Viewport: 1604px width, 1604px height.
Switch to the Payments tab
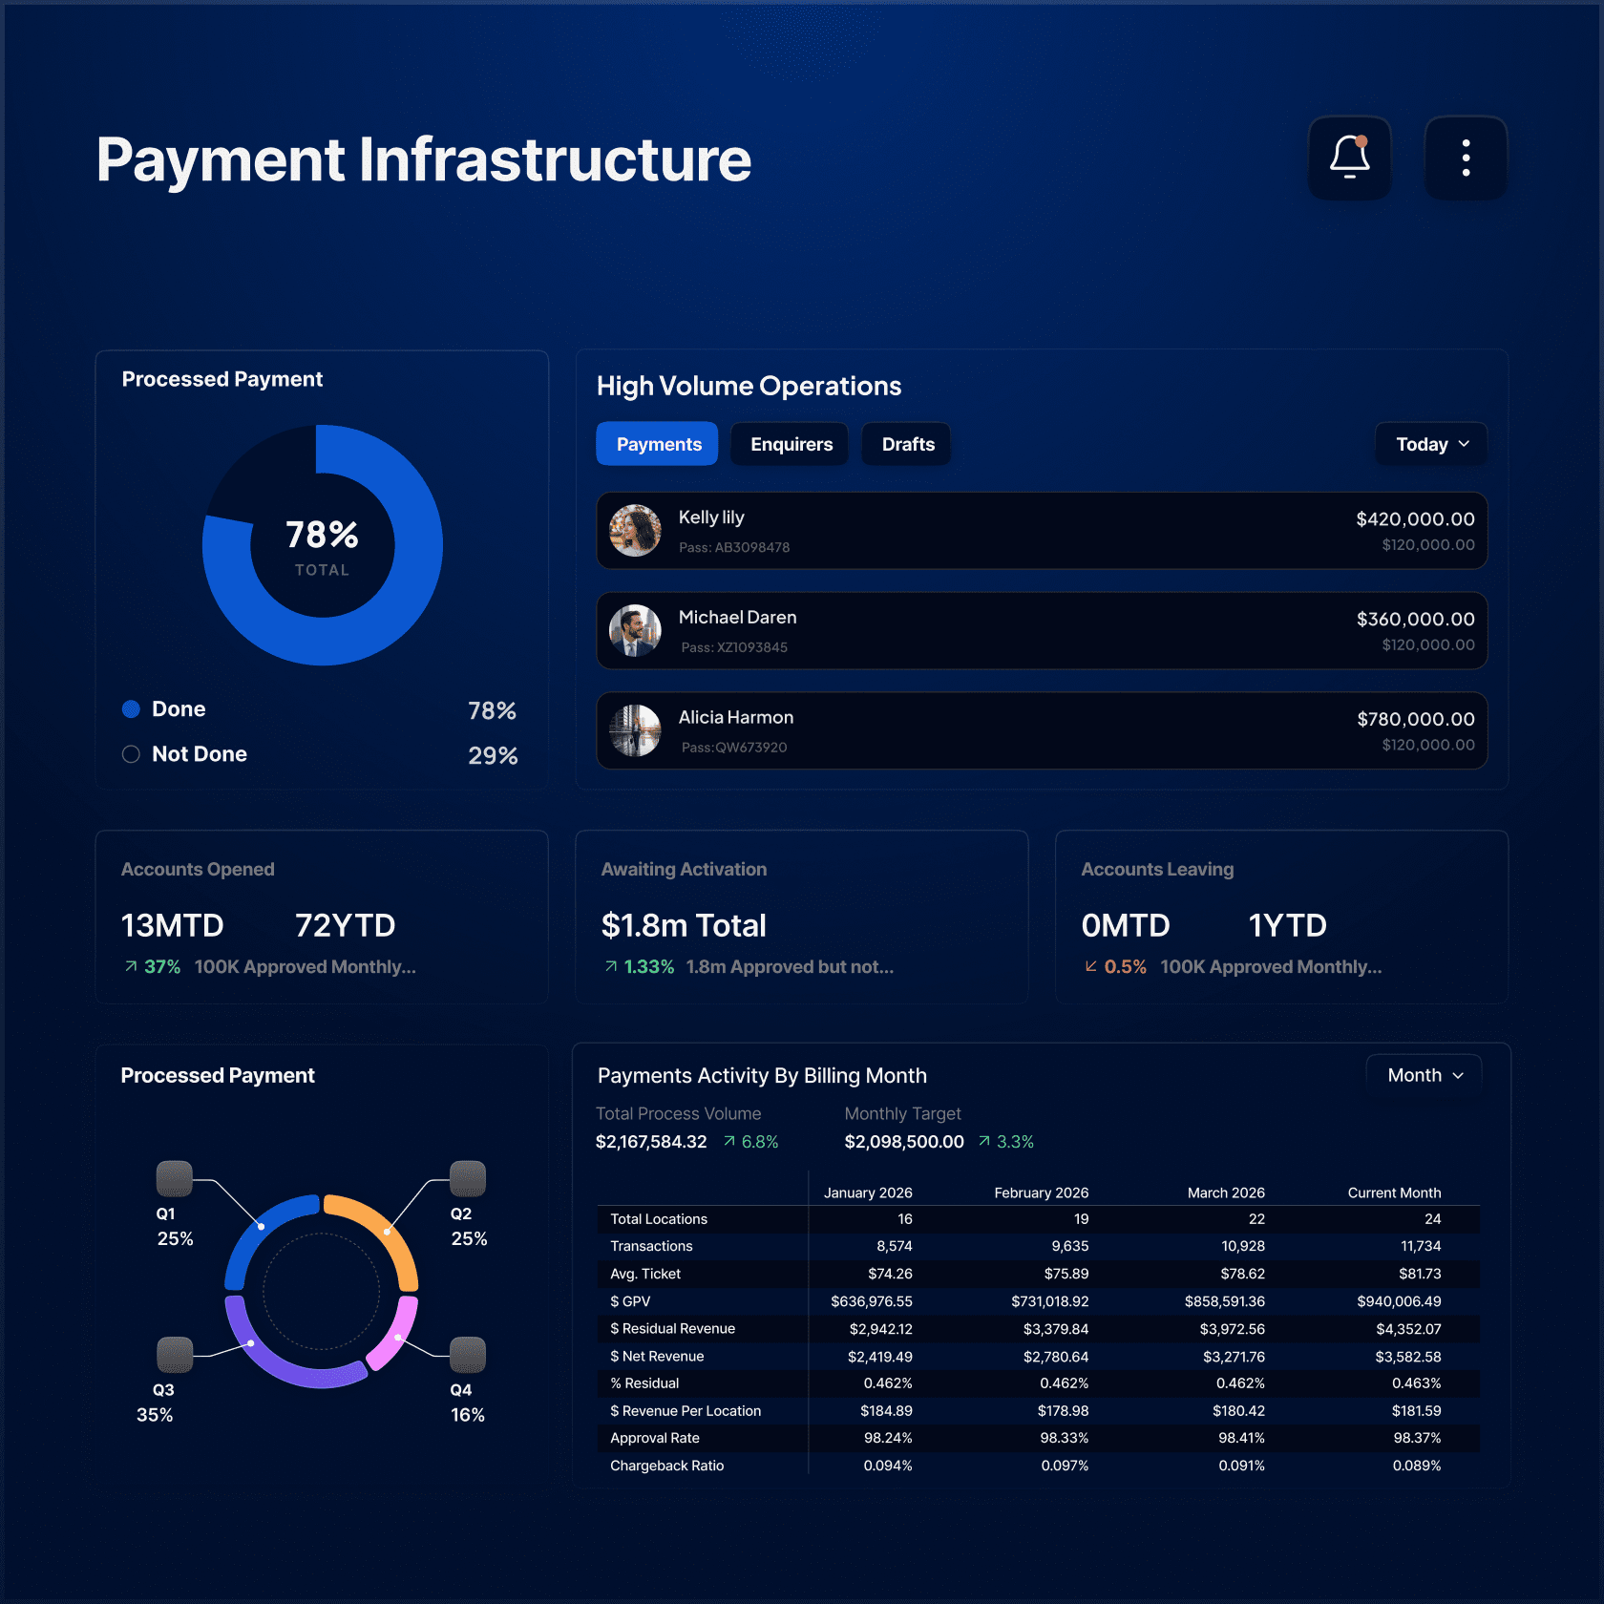coord(658,444)
